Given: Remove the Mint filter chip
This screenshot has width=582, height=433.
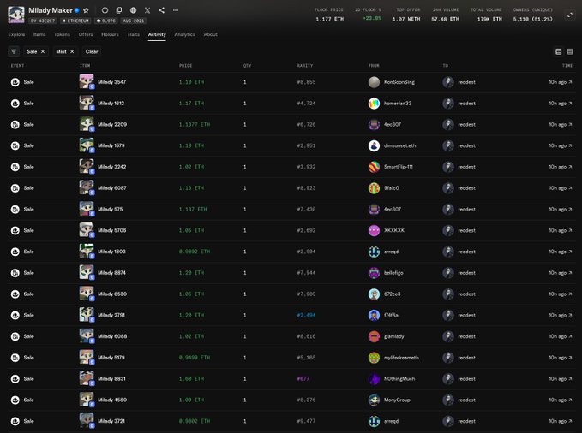Looking at the screenshot, I should click(x=72, y=51).
